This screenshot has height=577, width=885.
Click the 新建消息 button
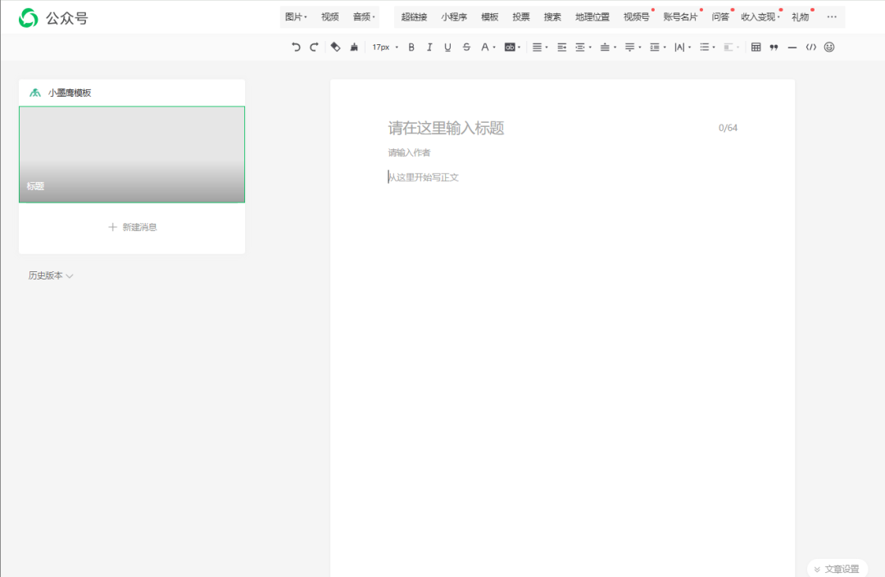[132, 227]
